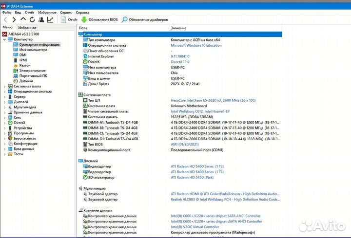Click the Значение column header
This screenshot has width=351, height=238.
point(179,29)
